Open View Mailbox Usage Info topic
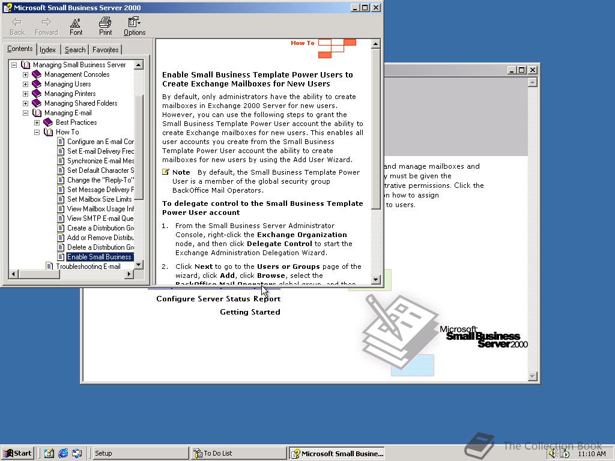 pyautogui.click(x=100, y=209)
